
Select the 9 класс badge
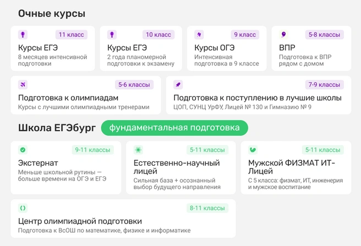[x=245, y=35]
